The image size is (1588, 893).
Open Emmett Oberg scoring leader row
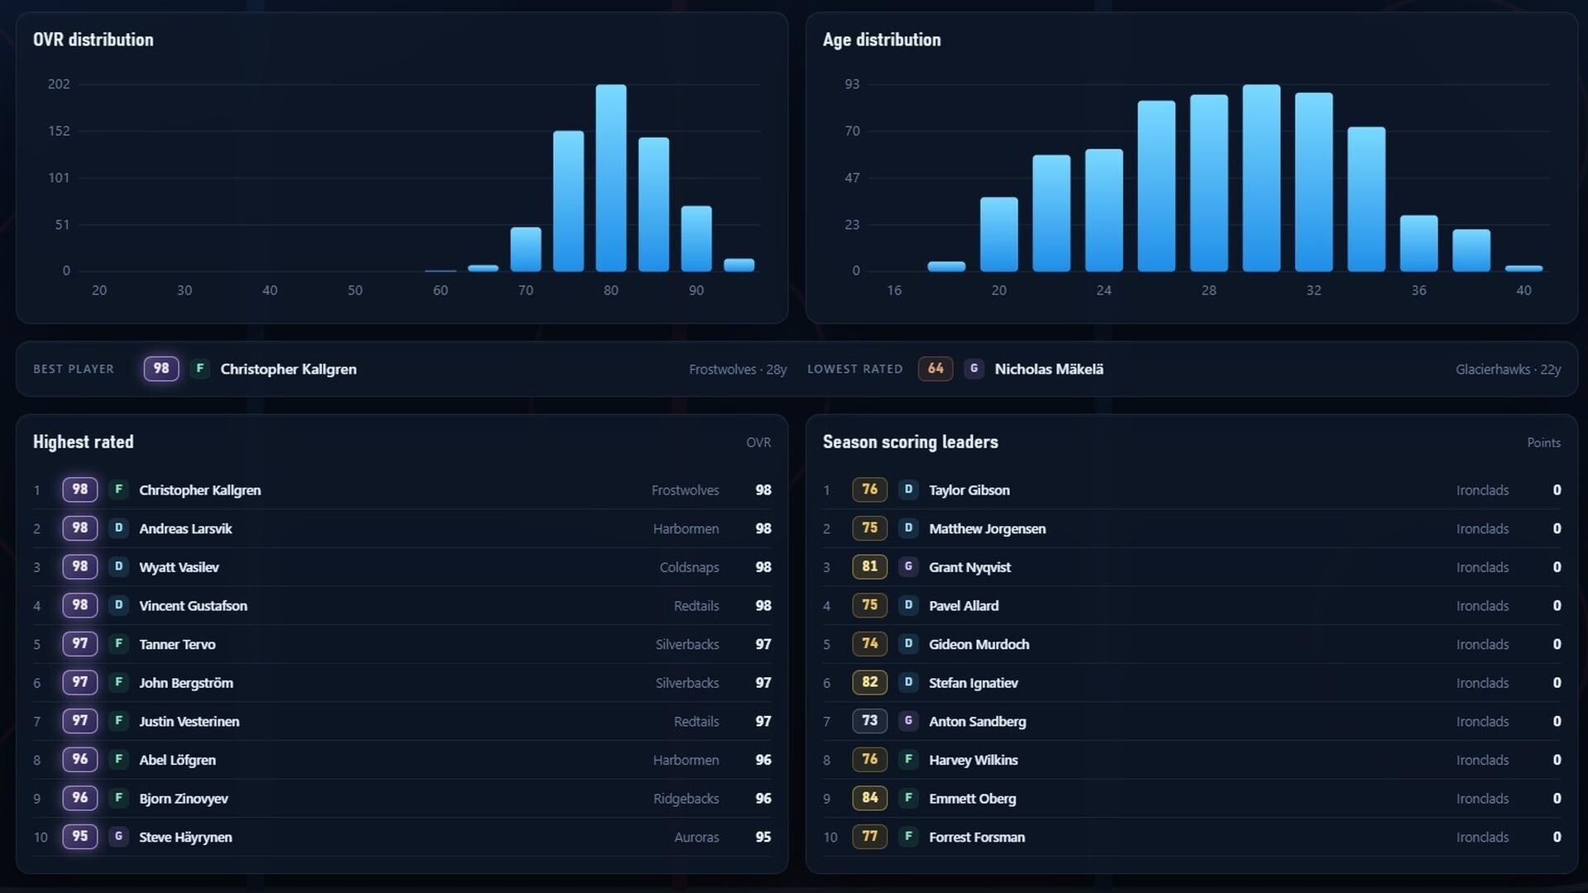point(1192,799)
